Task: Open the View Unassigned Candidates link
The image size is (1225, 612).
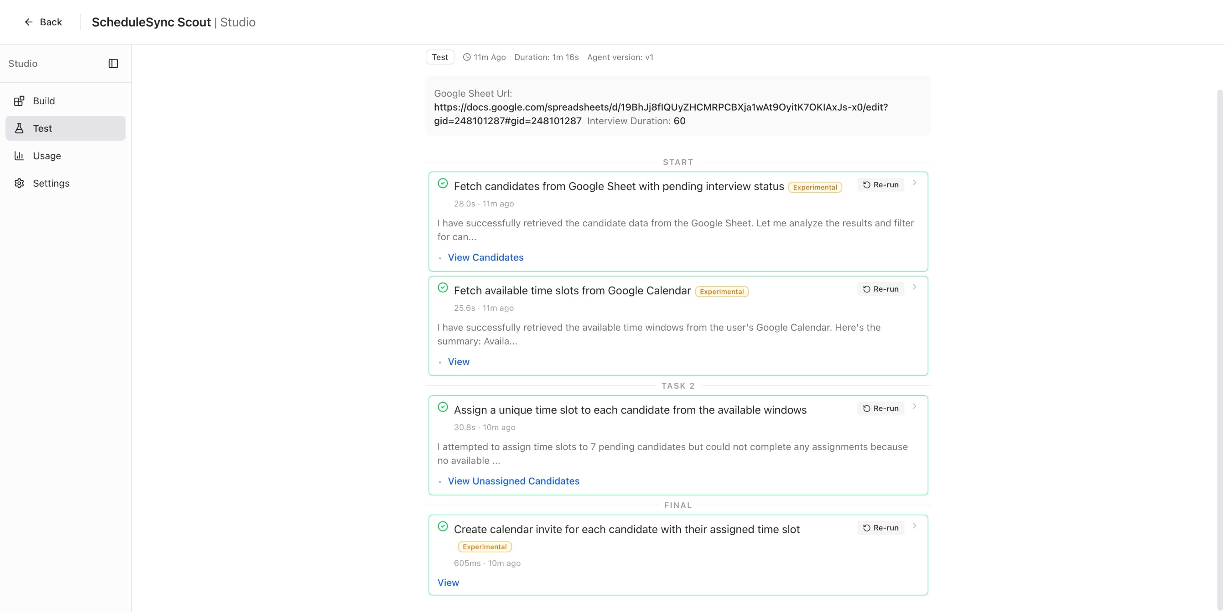Action: point(514,481)
